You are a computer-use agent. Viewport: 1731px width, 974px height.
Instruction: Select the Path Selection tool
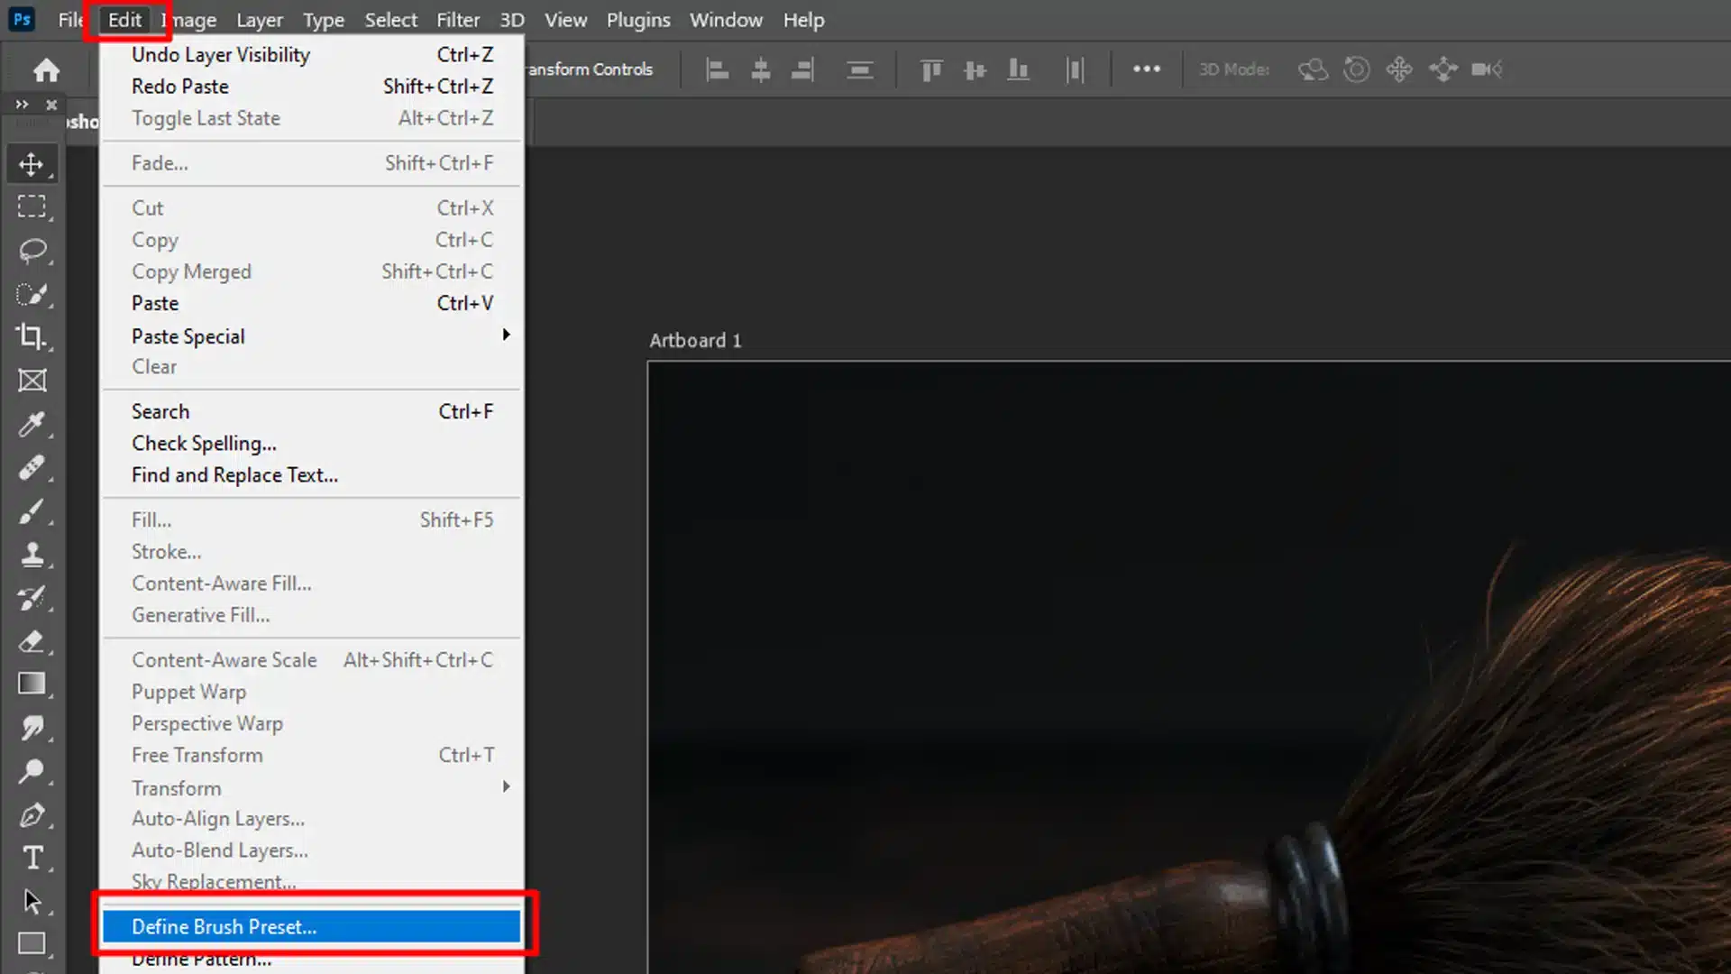tap(32, 901)
